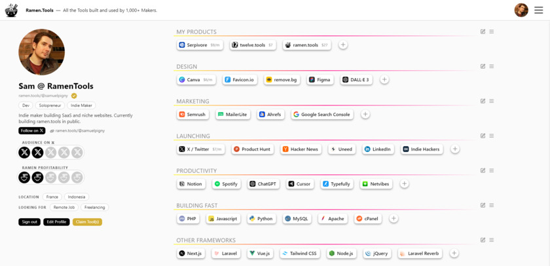The image size is (550, 266).
Task: Add a new tool to Design section
Action: point(384,80)
